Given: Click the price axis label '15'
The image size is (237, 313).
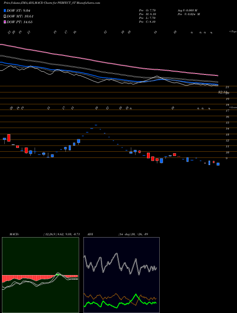Looking at the screenshot, I should coord(227,123).
